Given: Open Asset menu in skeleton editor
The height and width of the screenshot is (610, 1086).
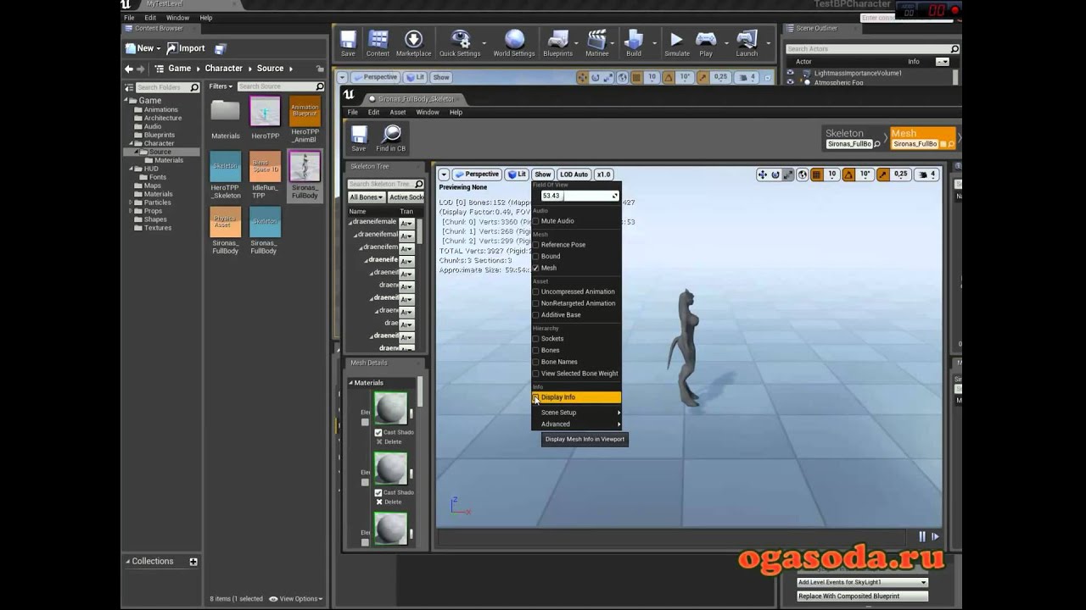Looking at the screenshot, I should 397,113.
